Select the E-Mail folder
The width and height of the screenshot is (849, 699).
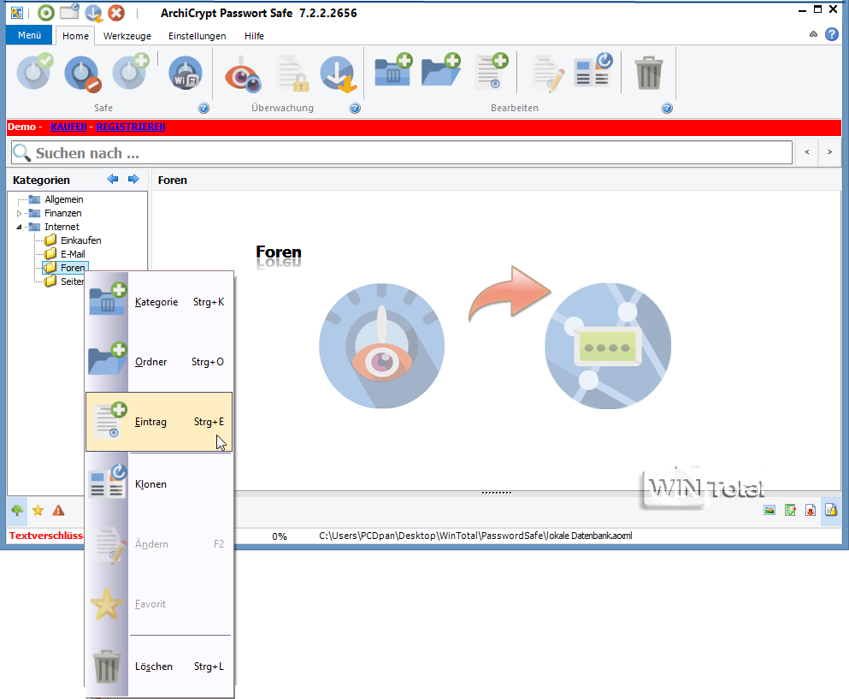73,253
